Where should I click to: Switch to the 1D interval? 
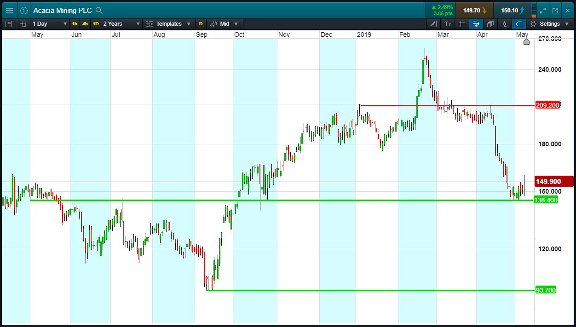(96, 24)
